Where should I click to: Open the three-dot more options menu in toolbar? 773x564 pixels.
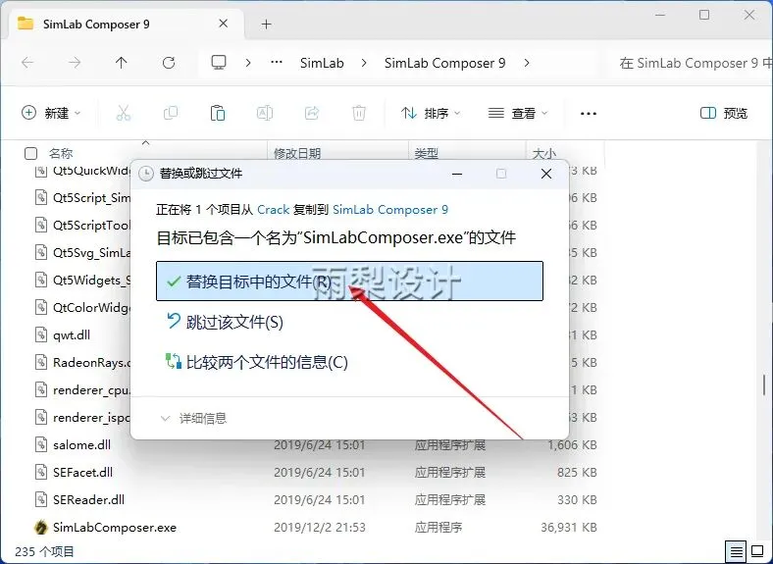589,114
